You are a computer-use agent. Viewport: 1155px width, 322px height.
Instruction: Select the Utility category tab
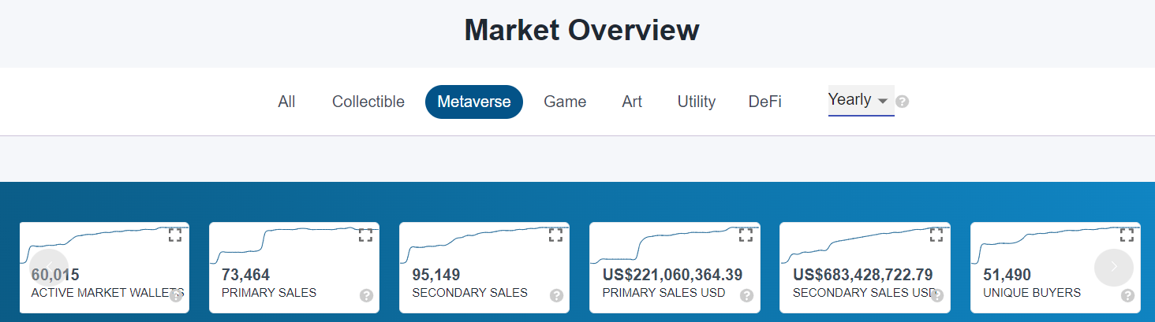[697, 102]
